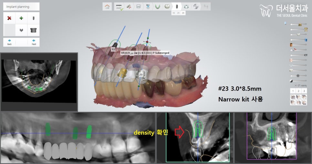
Task: Click the red X delete implant icon
Action: click(x=9, y=18)
